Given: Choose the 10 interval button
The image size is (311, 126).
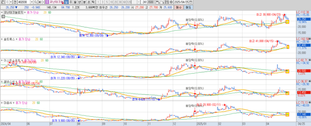Looking at the screenshot, I should (x=111, y=2).
